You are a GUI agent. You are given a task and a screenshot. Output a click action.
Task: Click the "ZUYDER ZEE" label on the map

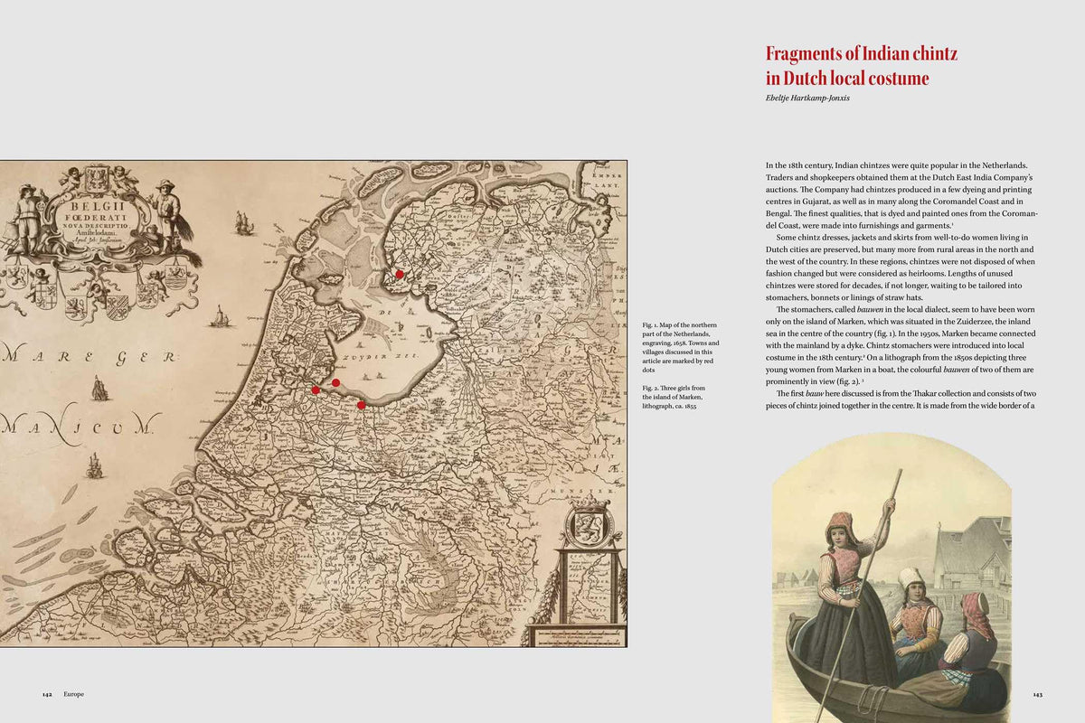382,356
